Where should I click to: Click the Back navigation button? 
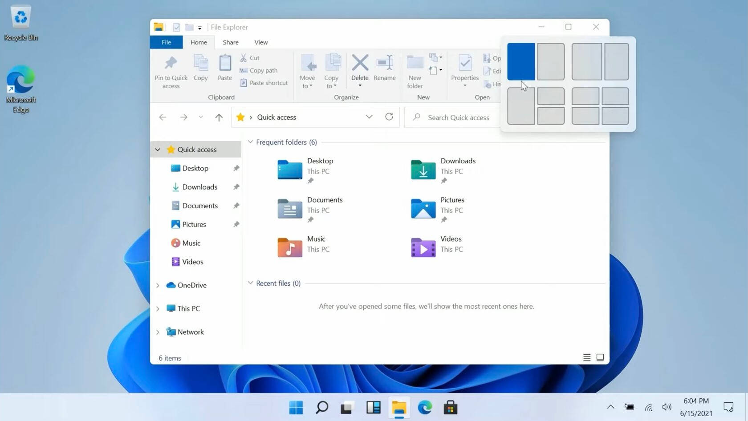coord(163,117)
